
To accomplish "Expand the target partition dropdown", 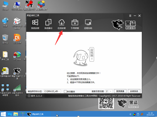I will [59, 91].
